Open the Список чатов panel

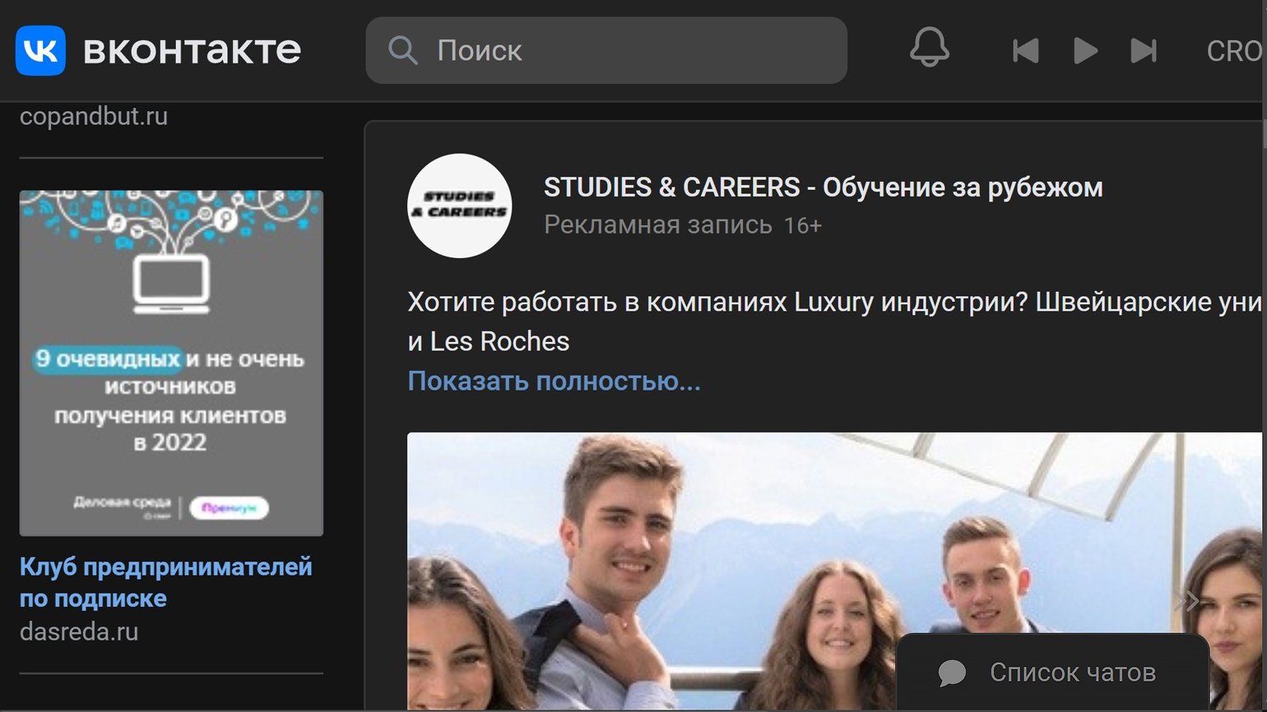pyautogui.click(x=1072, y=673)
